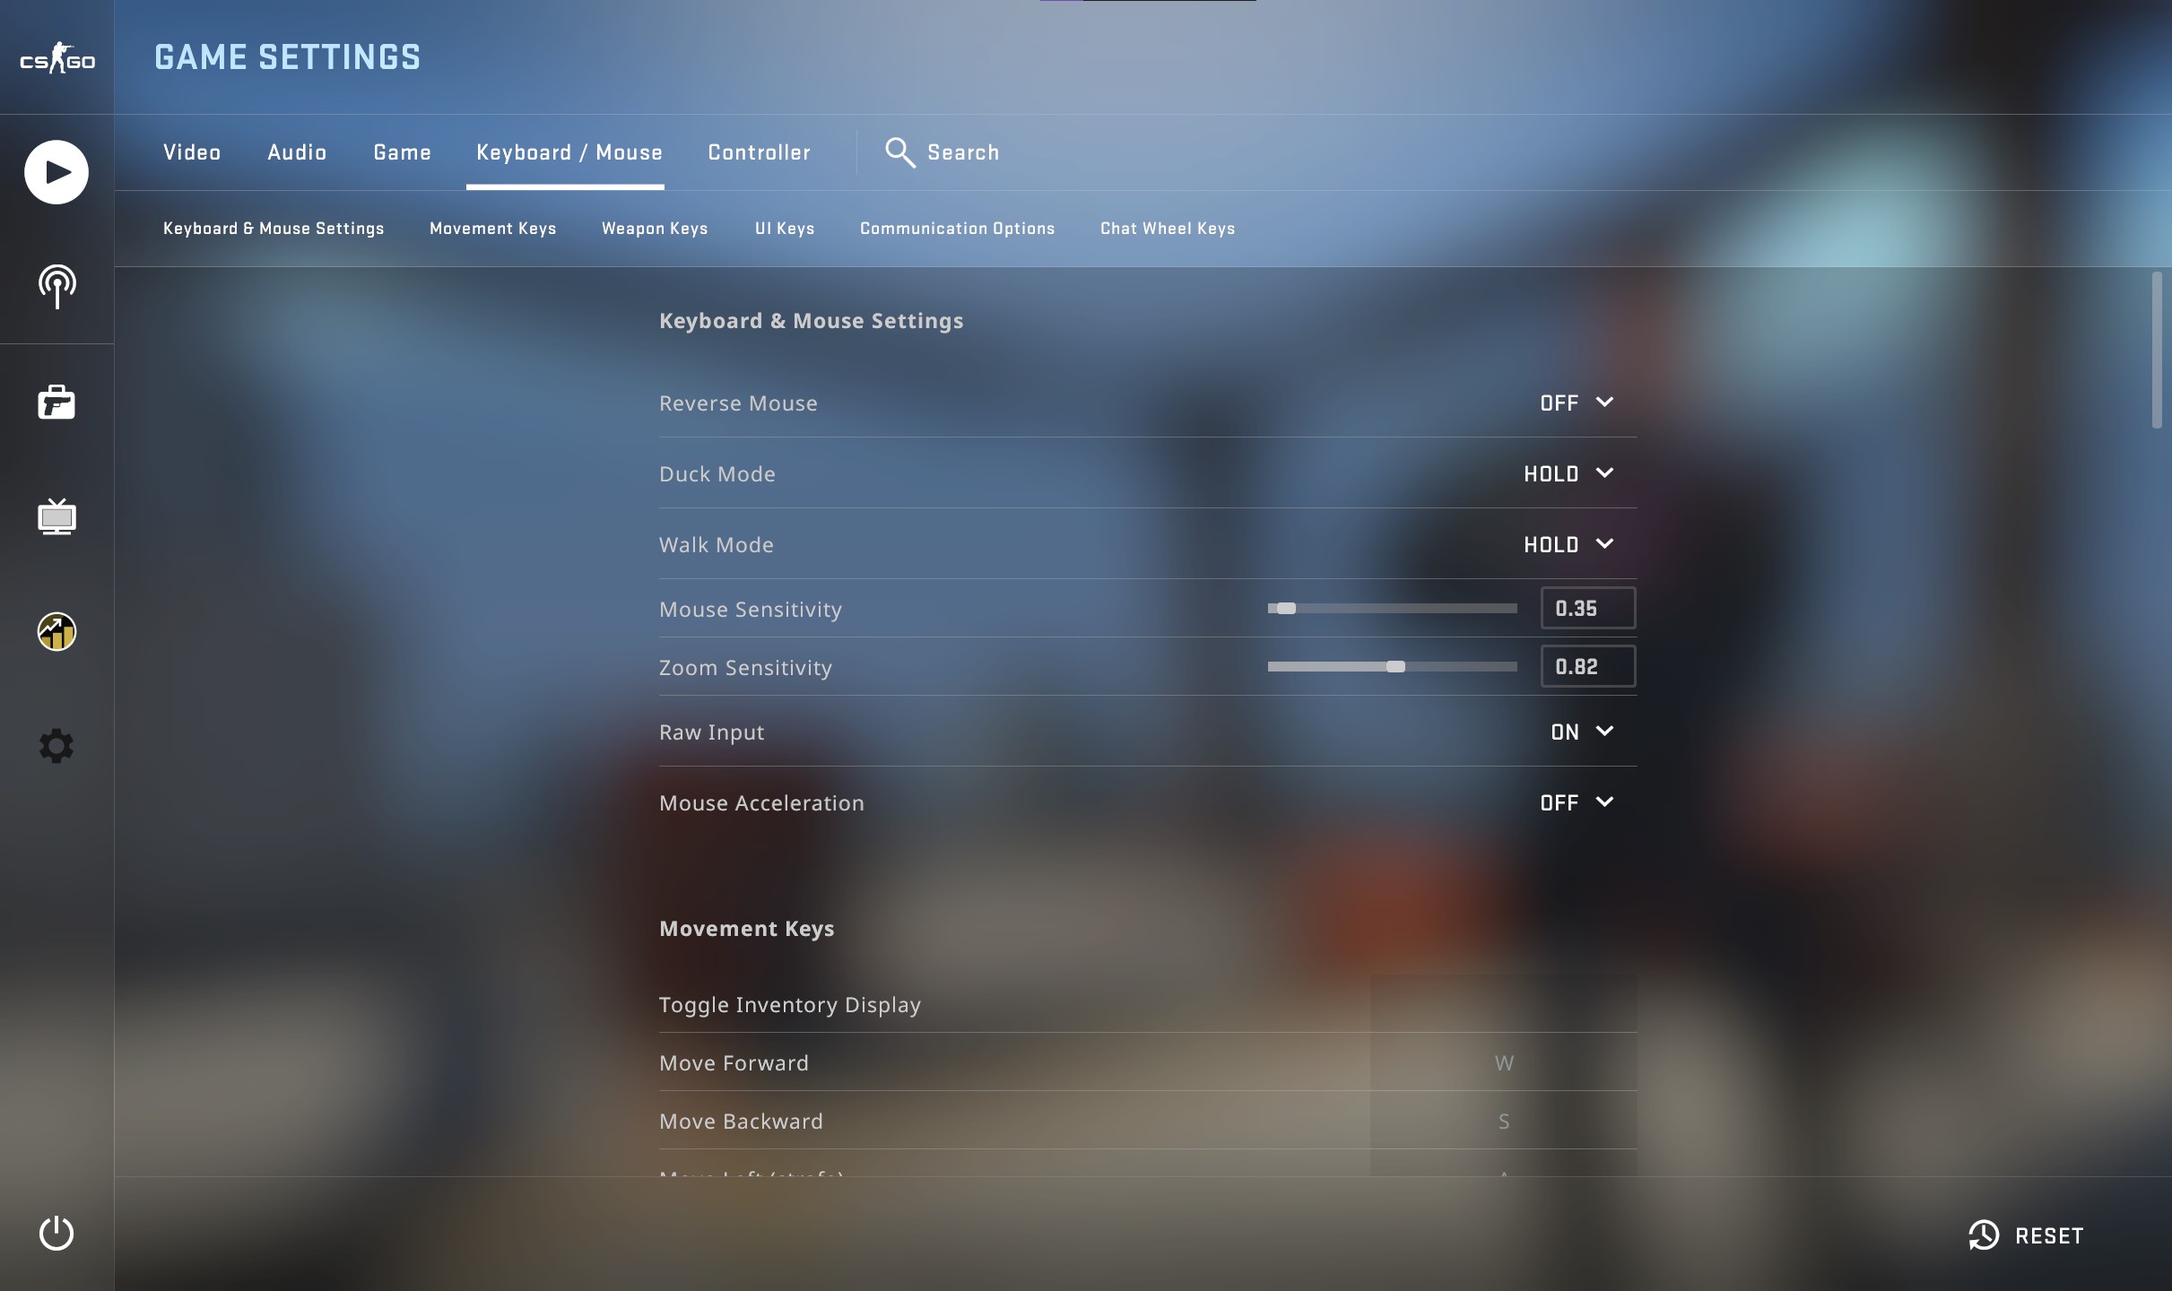Open the Duck Mode HOLD dropdown
Viewport: 2172px width, 1291px height.
point(1568,473)
